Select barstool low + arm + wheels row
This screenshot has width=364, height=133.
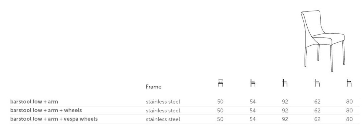tap(184, 110)
